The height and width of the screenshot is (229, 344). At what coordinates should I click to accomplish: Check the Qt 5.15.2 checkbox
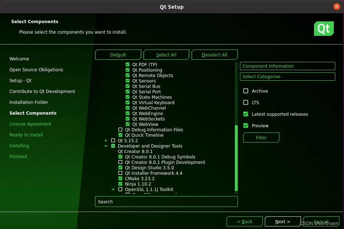(x=113, y=140)
